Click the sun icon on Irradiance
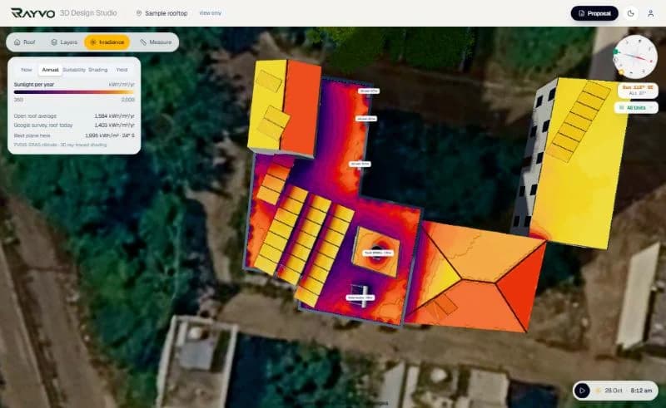 (x=93, y=42)
